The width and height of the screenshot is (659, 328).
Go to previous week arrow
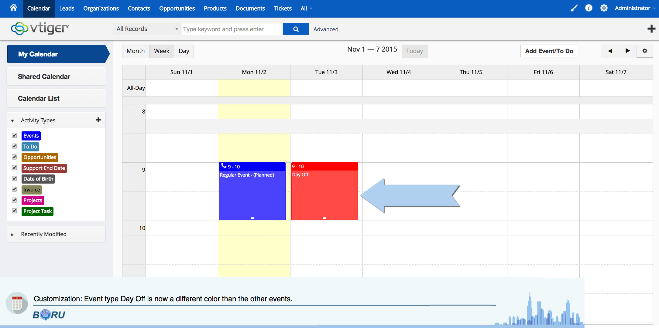pos(610,51)
